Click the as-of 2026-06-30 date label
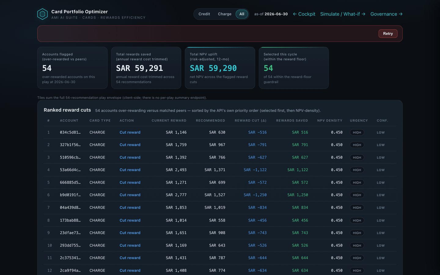Screen dimensions: 440x275 click(x=271, y=14)
